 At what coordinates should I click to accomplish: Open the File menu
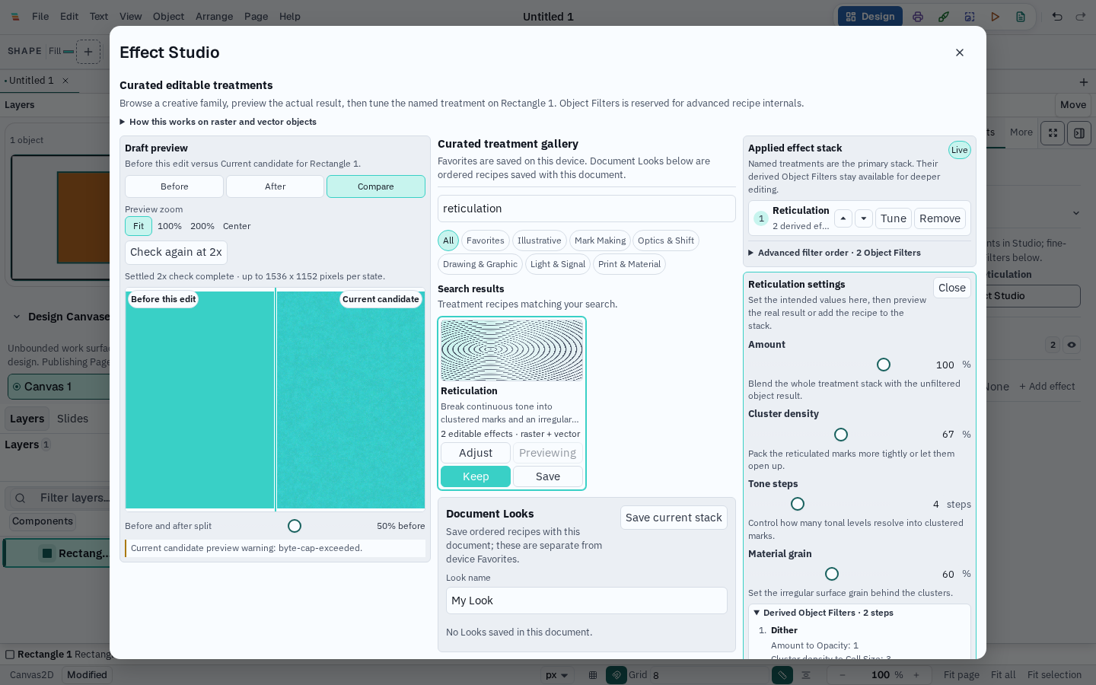[40, 17]
